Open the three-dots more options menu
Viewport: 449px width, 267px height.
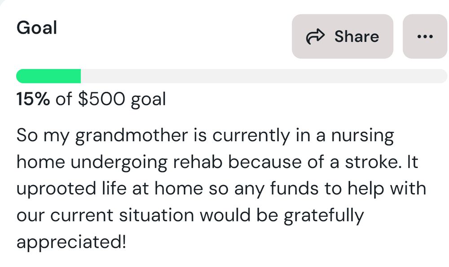tap(425, 37)
